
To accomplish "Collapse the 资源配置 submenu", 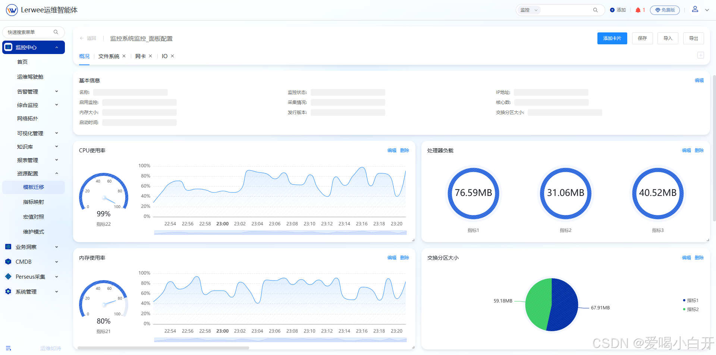I will [x=57, y=173].
